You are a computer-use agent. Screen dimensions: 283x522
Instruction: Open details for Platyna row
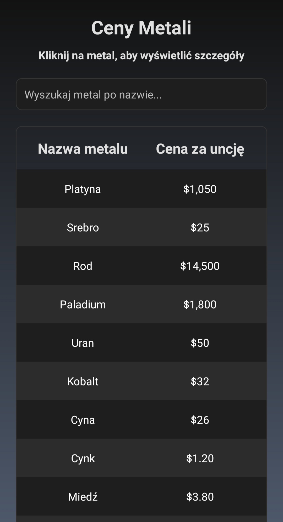pos(83,189)
